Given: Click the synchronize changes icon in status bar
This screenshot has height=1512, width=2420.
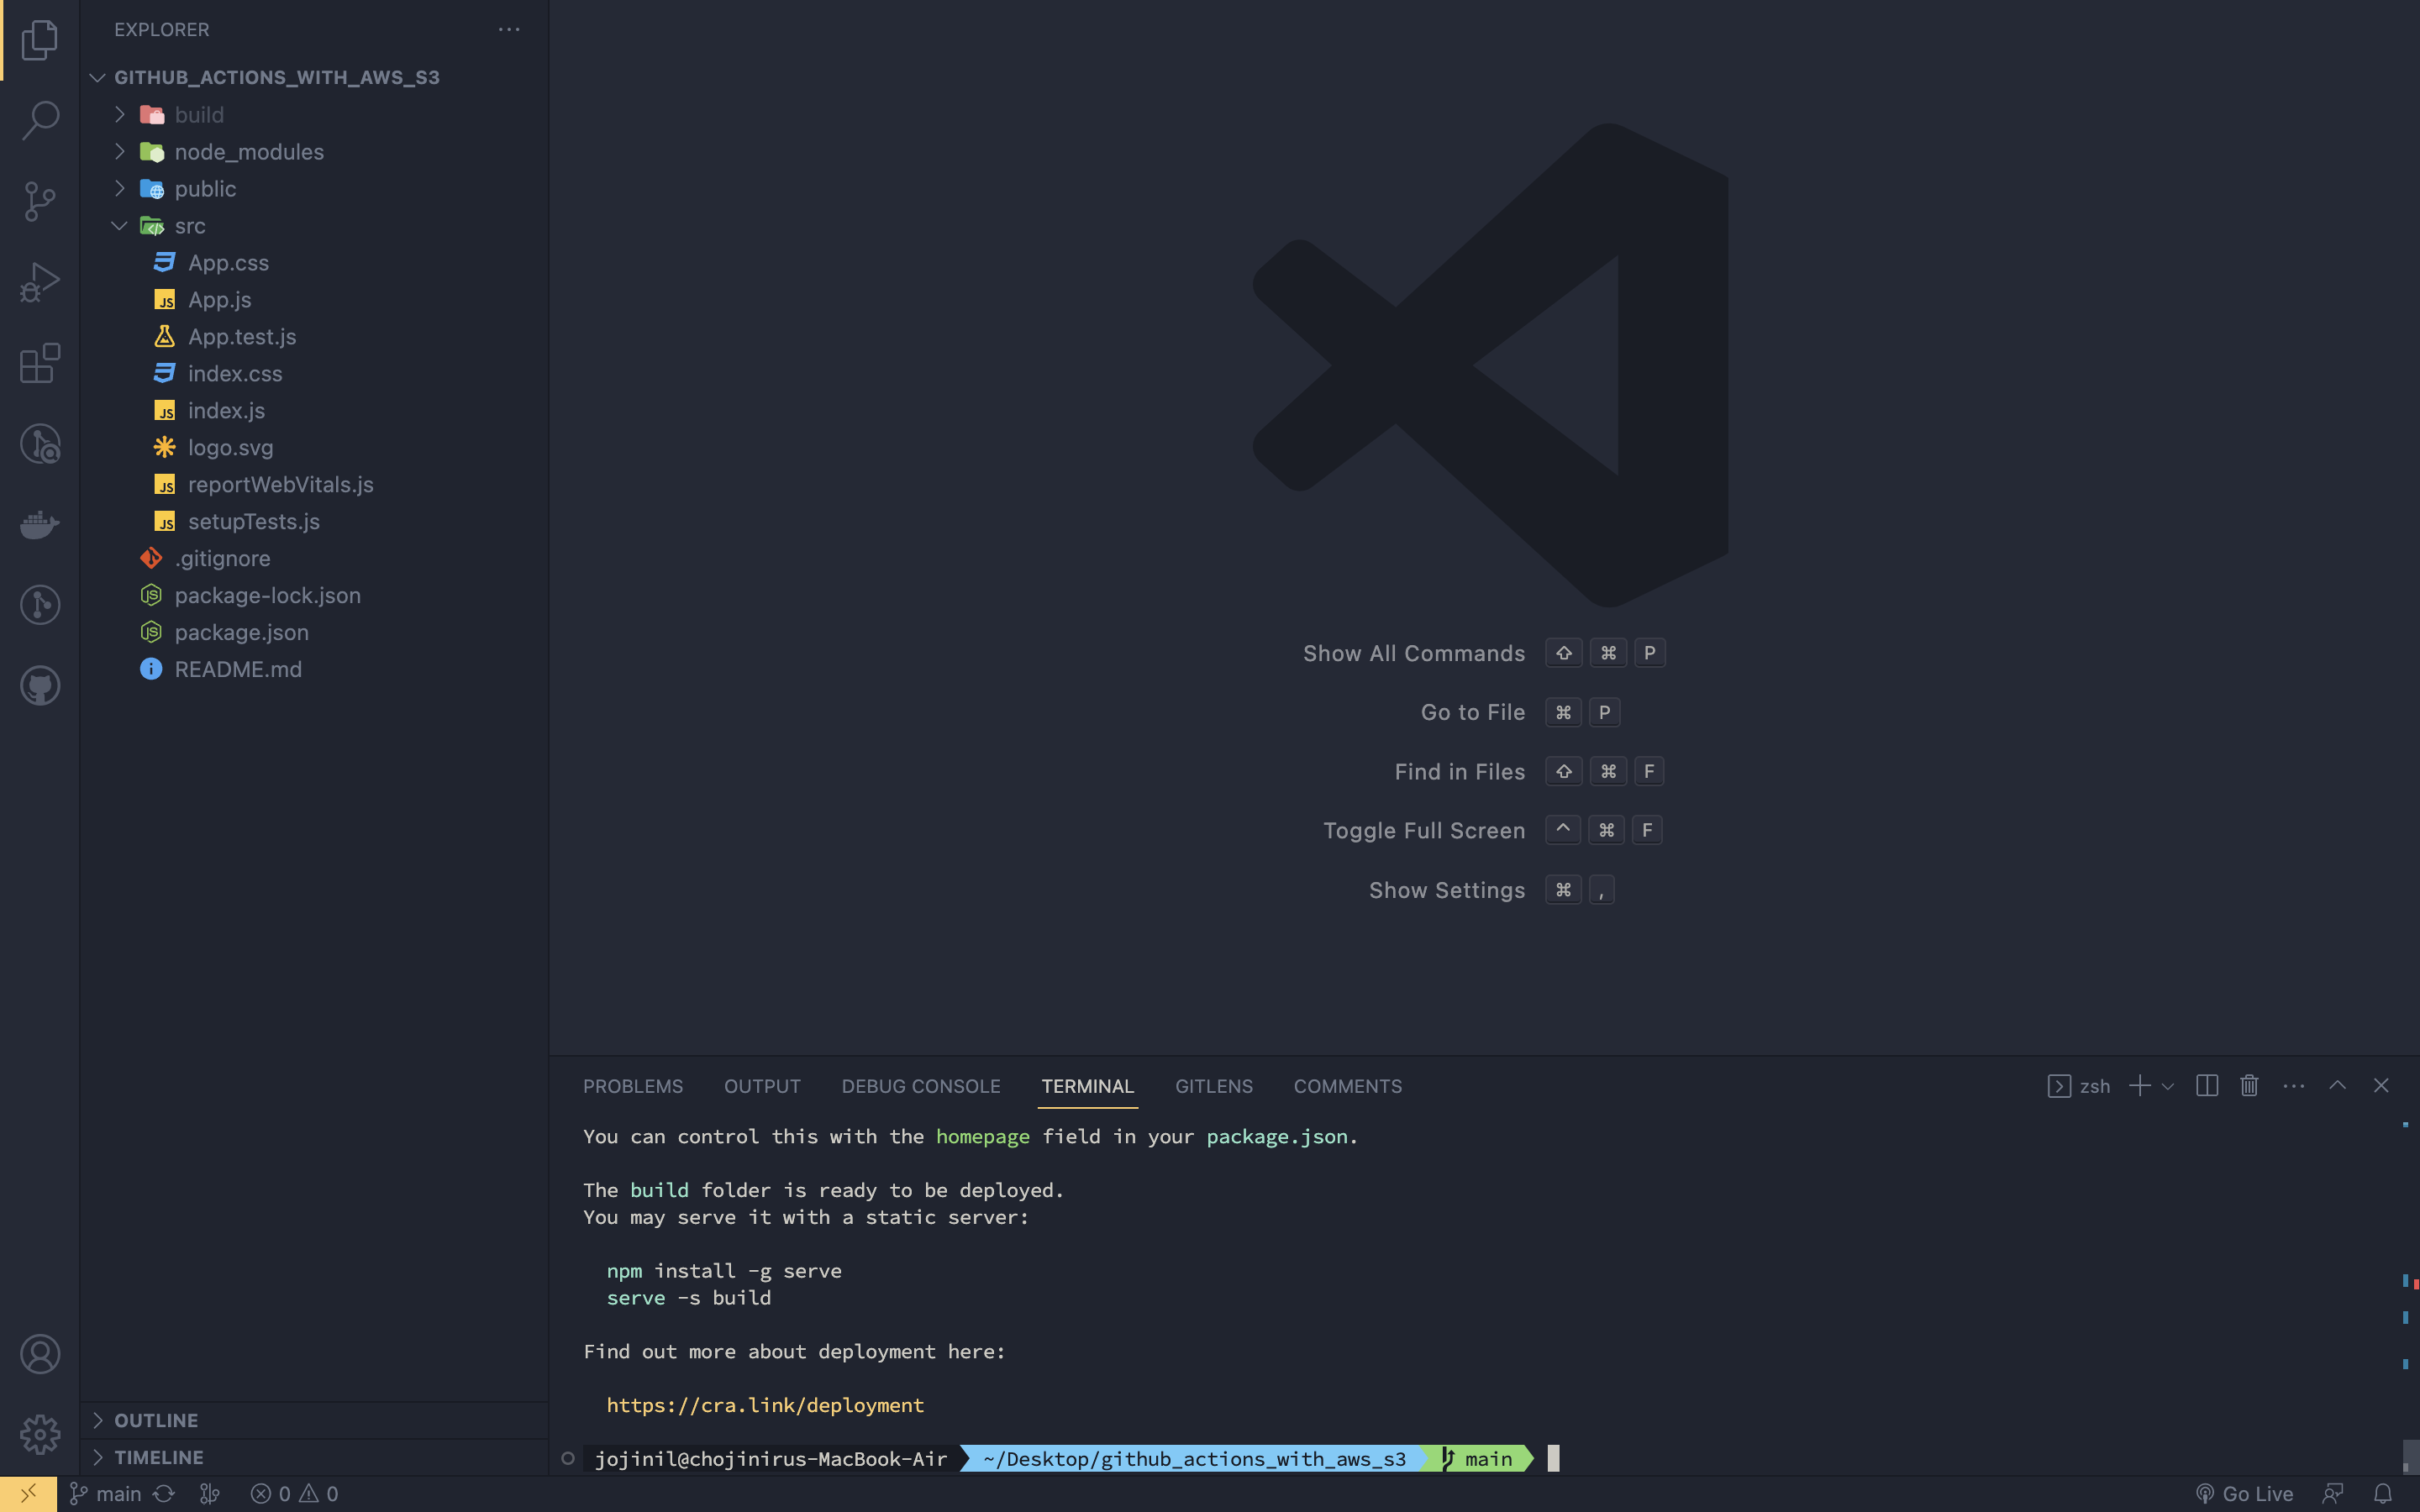Looking at the screenshot, I should (164, 1494).
